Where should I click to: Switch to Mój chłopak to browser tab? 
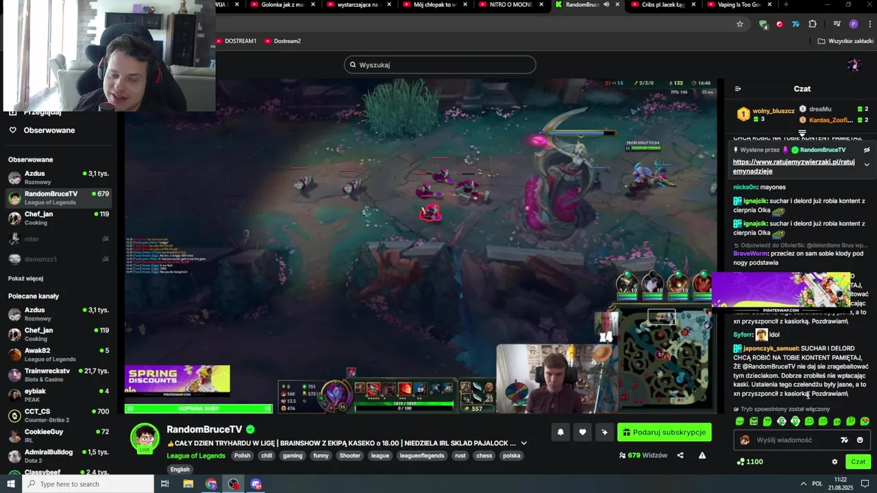(x=434, y=5)
